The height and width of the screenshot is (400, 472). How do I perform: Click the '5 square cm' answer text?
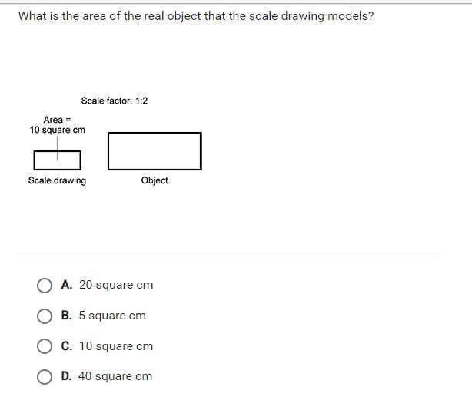click(112, 316)
